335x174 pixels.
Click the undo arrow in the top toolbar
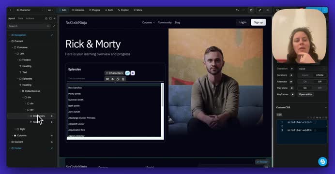237,10
